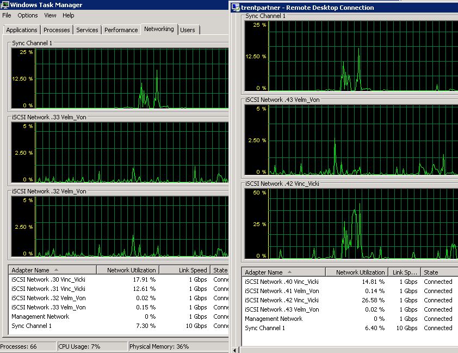Select the Networking tab
458x353 pixels.
tap(159, 29)
